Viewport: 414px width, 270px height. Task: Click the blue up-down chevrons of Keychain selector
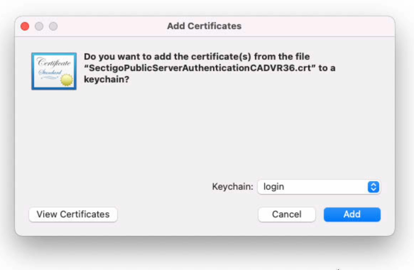tap(373, 187)
